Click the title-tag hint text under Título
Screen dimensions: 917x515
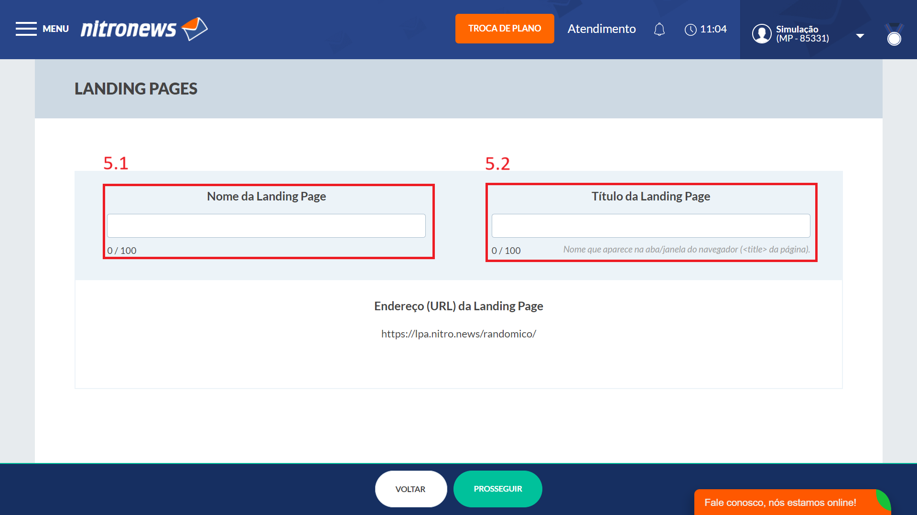tap(687, 249)
